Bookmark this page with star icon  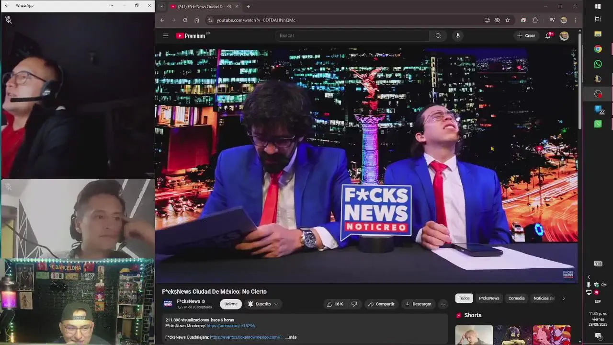(x=508, y=20)
